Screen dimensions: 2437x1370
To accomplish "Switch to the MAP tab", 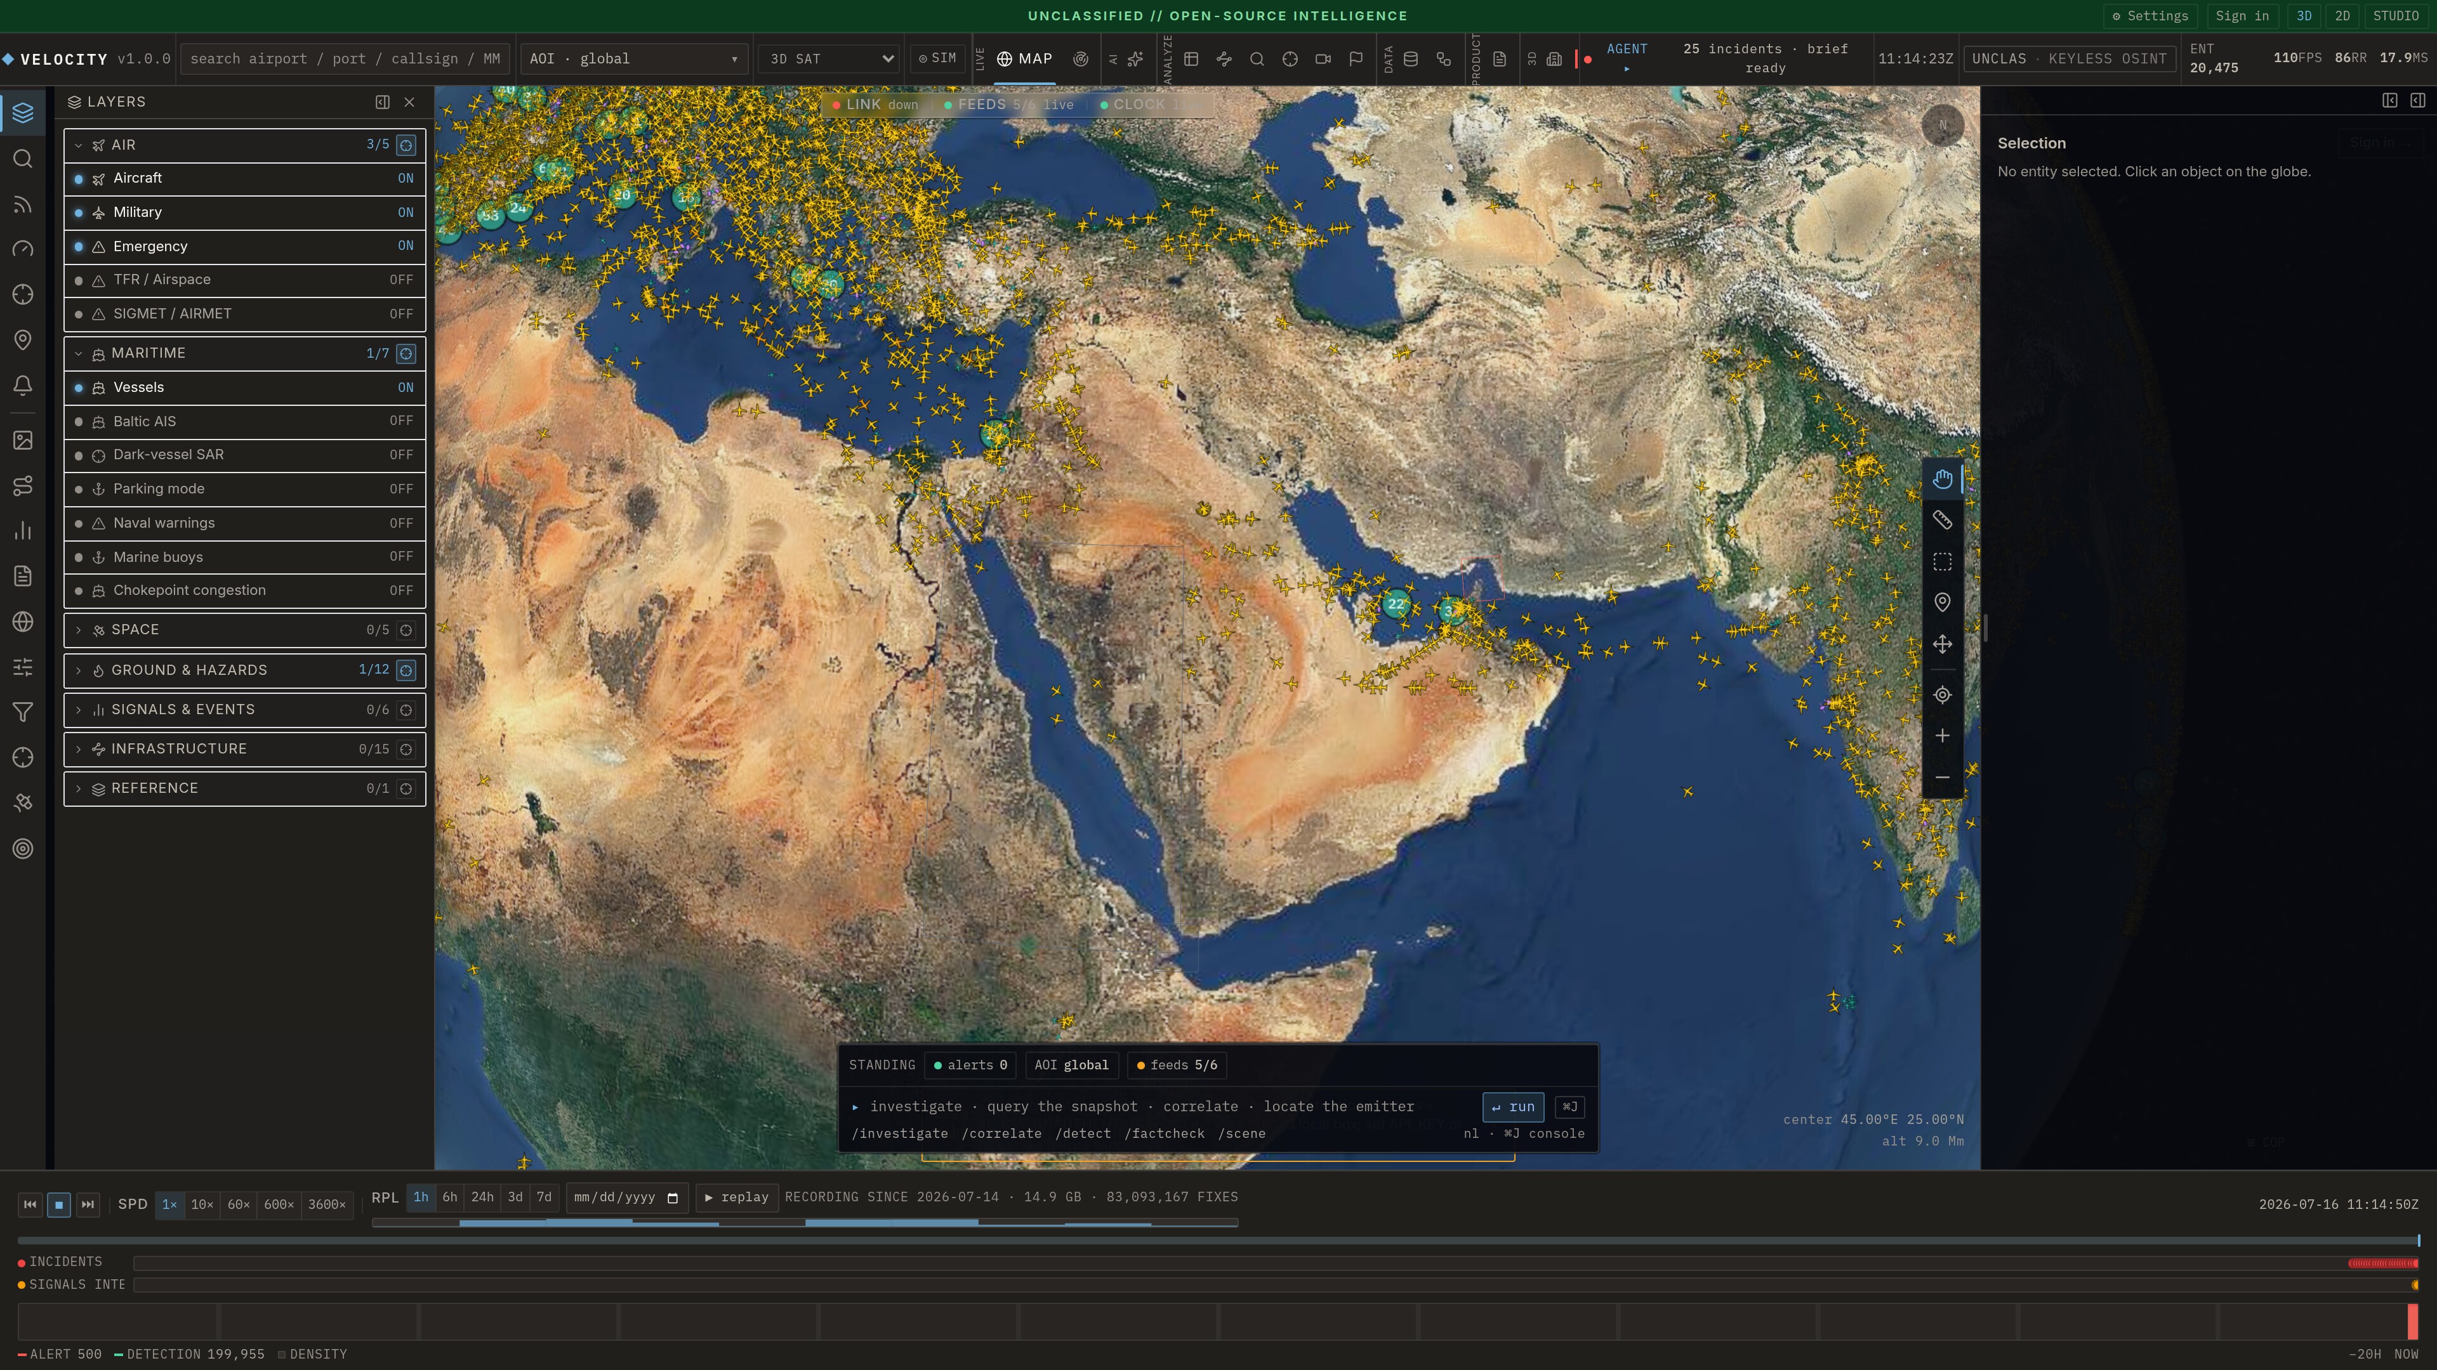I will tap(1024, 58).
